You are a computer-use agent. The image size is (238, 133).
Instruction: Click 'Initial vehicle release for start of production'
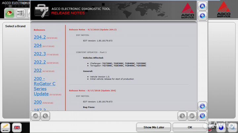pos(112,79)
